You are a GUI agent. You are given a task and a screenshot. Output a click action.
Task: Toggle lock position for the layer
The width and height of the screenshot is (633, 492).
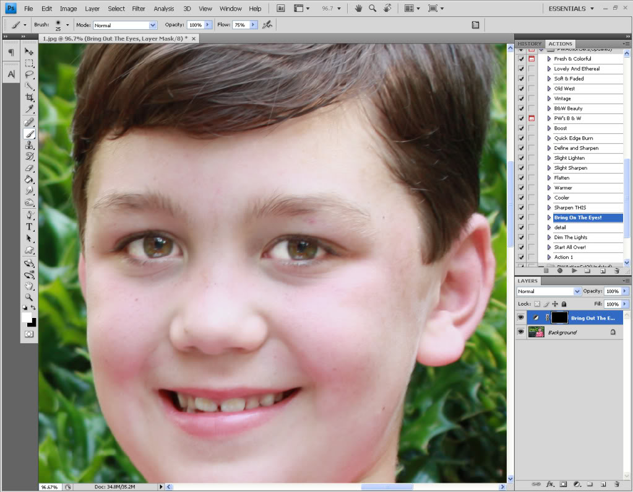pyautogui.click(x=555, y=304)
